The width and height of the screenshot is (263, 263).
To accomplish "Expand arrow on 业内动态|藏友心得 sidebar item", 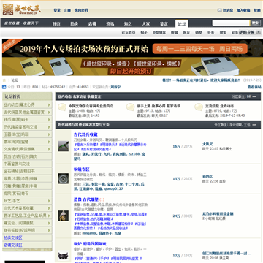I will point(49,105).
